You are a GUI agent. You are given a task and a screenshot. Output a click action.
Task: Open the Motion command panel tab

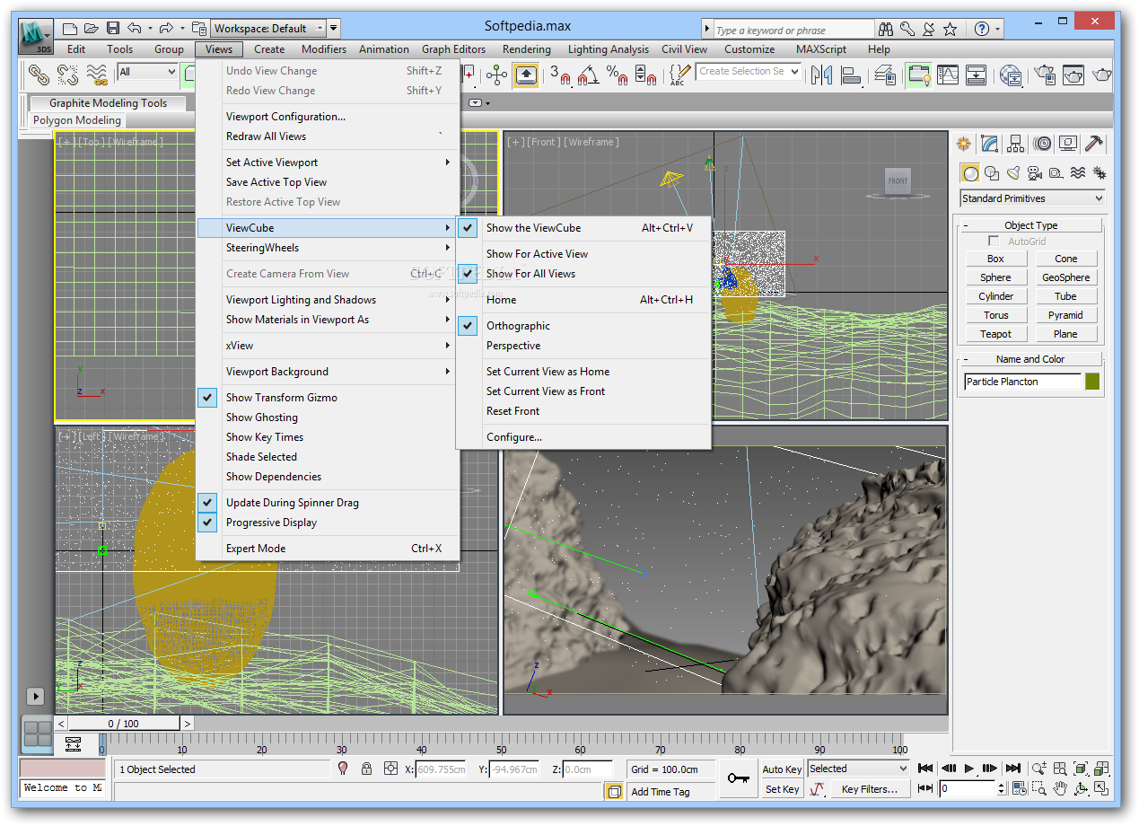[x=1042, y=144]
